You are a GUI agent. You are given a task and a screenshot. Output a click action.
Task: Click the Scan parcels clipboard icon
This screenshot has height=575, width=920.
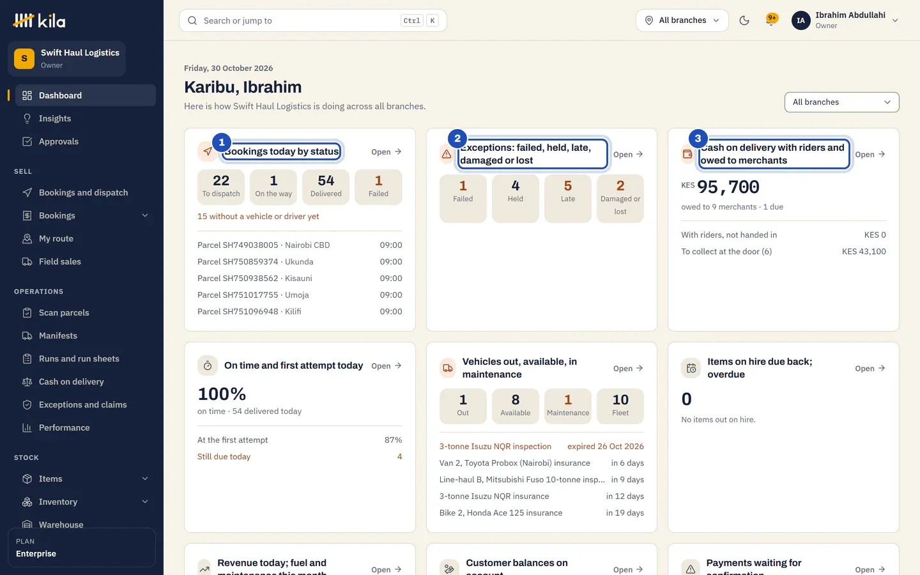(27, 312)
